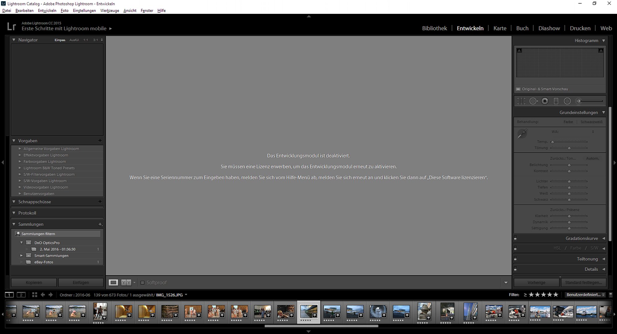The image size is (617, 334).
Task: Go back using the left arrow icon
Action: click(x=43, y=295)
